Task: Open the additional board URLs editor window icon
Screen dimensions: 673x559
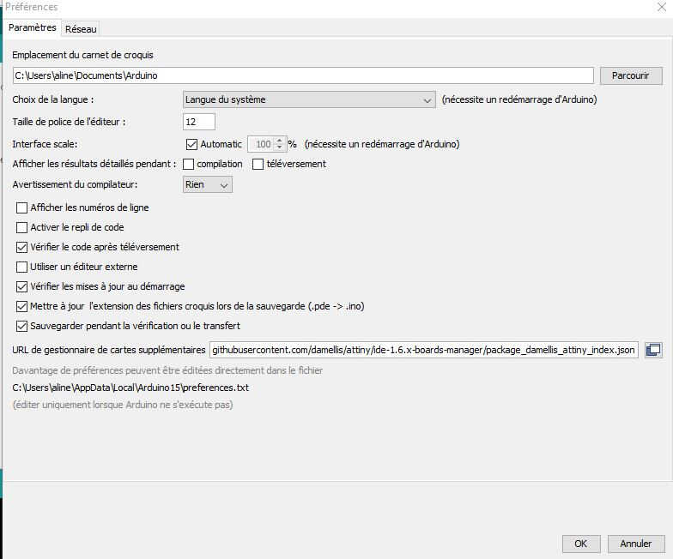Action: coord(653,350)
